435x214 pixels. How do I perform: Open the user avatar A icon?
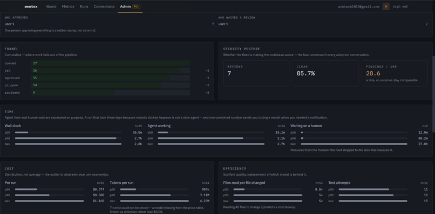point(386,6)
